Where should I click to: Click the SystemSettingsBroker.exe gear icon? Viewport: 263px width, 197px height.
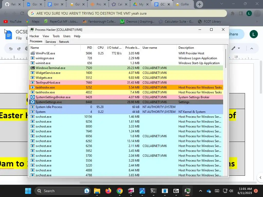pos(33,97)
